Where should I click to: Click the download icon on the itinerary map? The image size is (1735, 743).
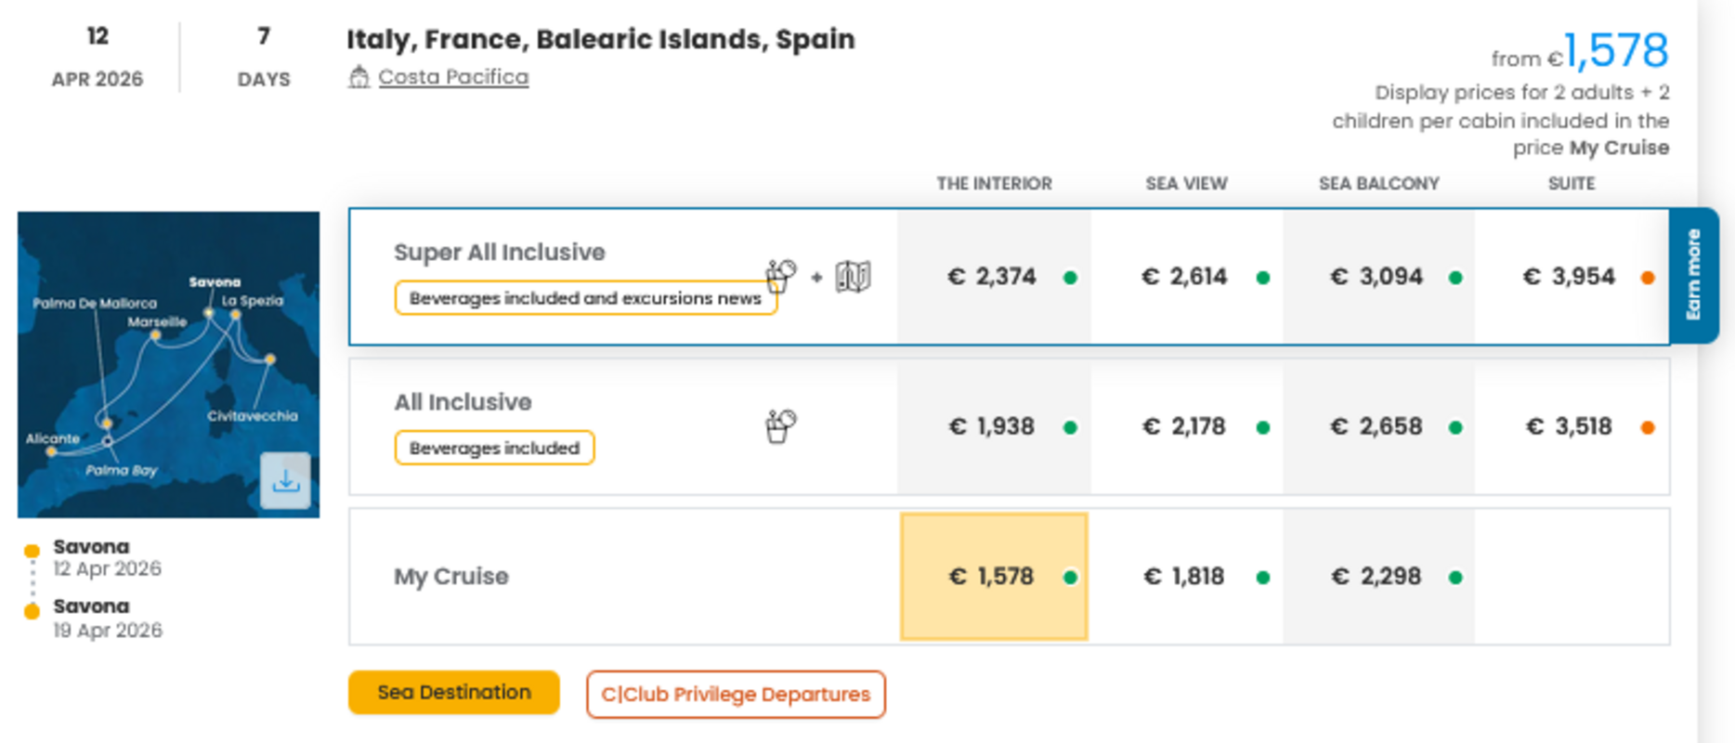pyautogui.click(x=287, y=481)
